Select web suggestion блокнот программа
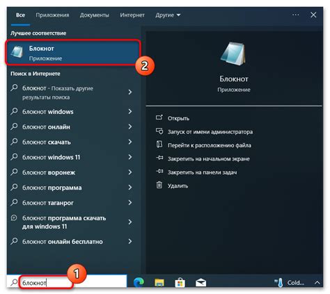Image resolution: width=330 pixels, height=294 pixels. click(52, 188)
